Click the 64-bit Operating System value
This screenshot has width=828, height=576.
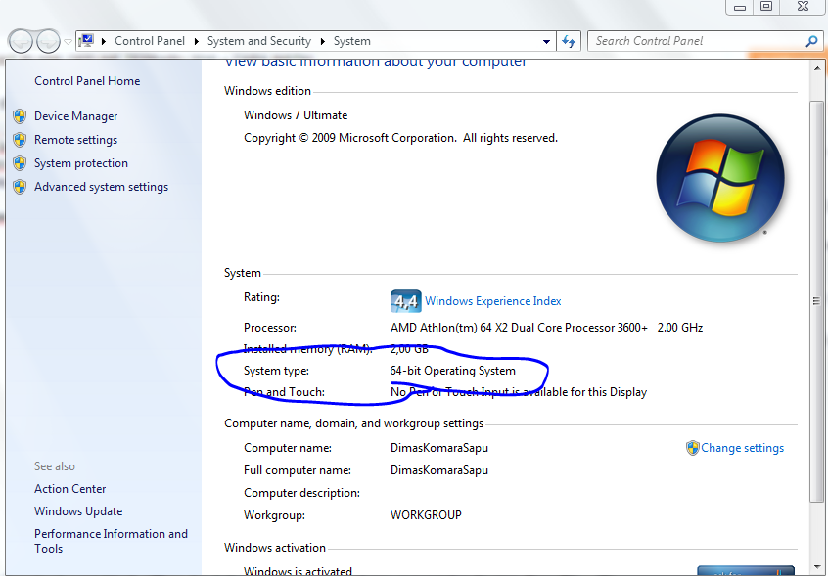coord(452,371)
